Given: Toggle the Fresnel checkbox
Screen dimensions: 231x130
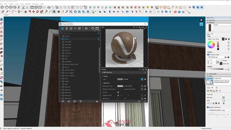Looking at the screenshot, I should coord(118,92).
